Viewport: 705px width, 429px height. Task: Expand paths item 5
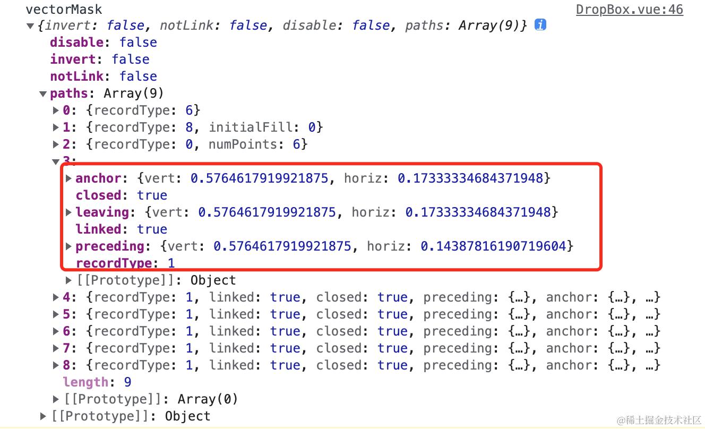[56, 314]
